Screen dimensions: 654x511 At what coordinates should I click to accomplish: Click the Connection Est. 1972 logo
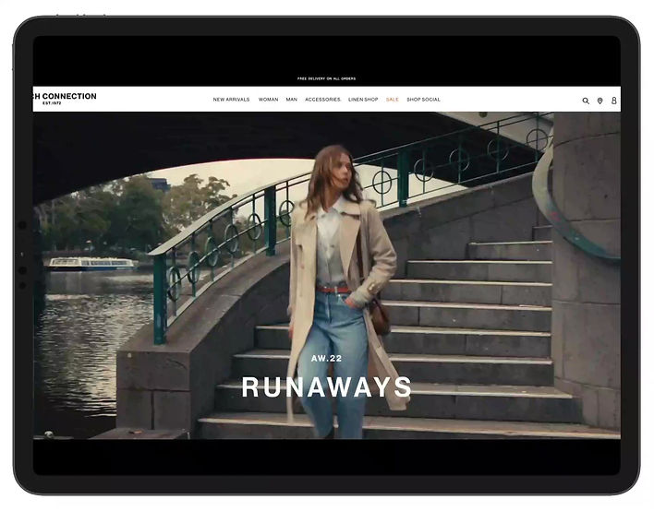pyautogui.click(x=65, y=99)
